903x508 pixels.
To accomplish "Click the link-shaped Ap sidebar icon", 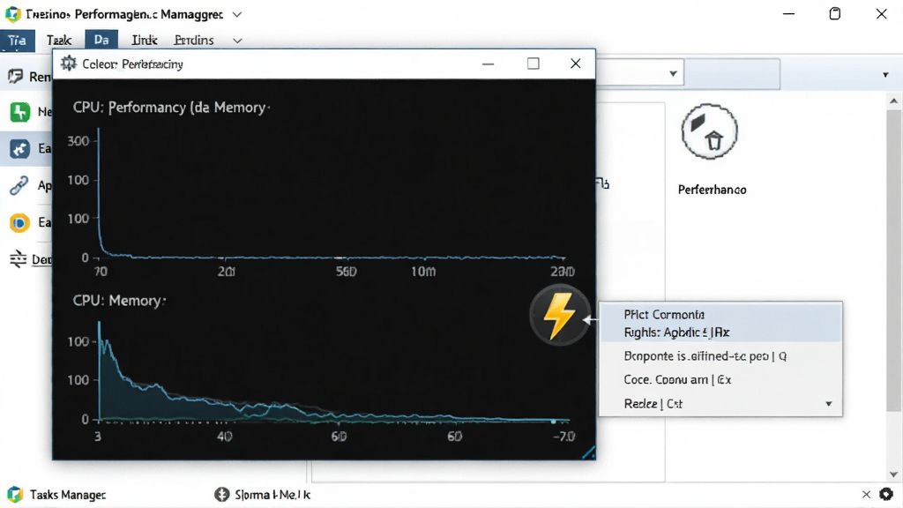I will (x=19, y=185).
